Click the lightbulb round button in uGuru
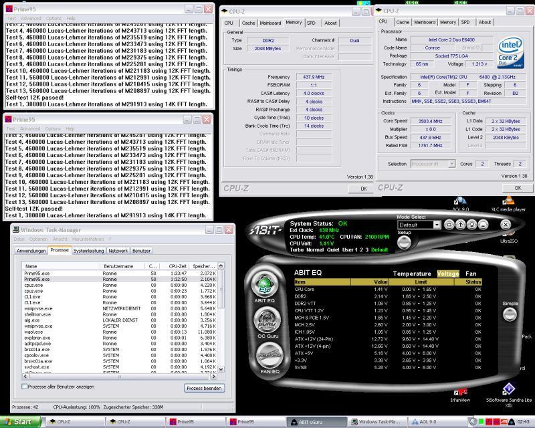Screen dimensions: 535x428 (471, 225)
